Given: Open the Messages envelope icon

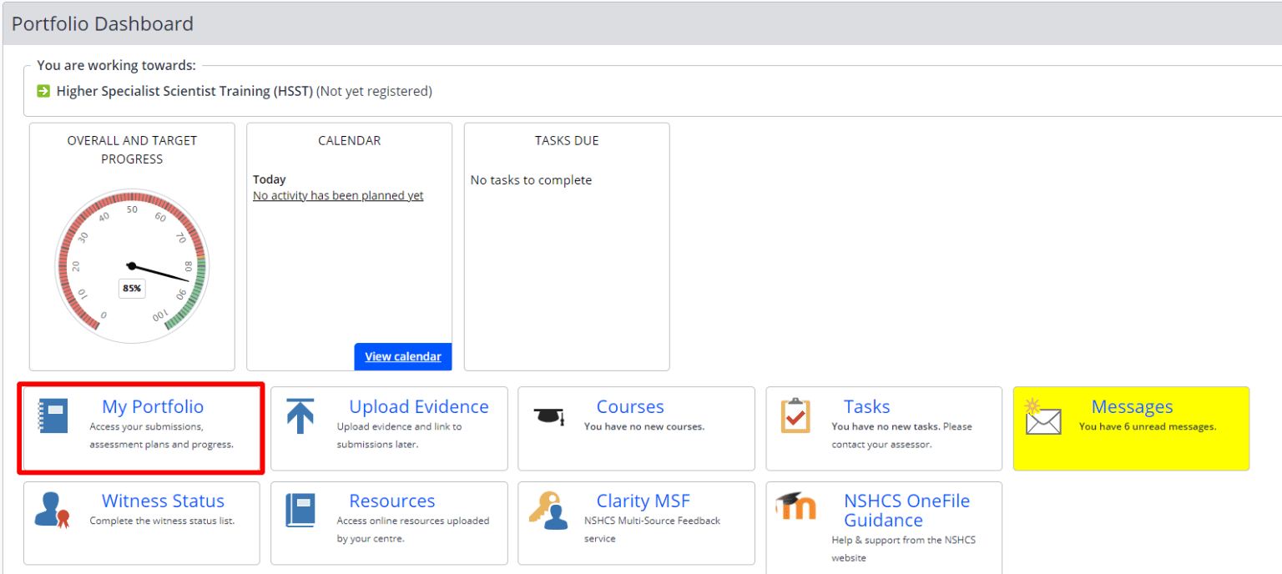Looking at the screenshot, I should (1042, 416).
